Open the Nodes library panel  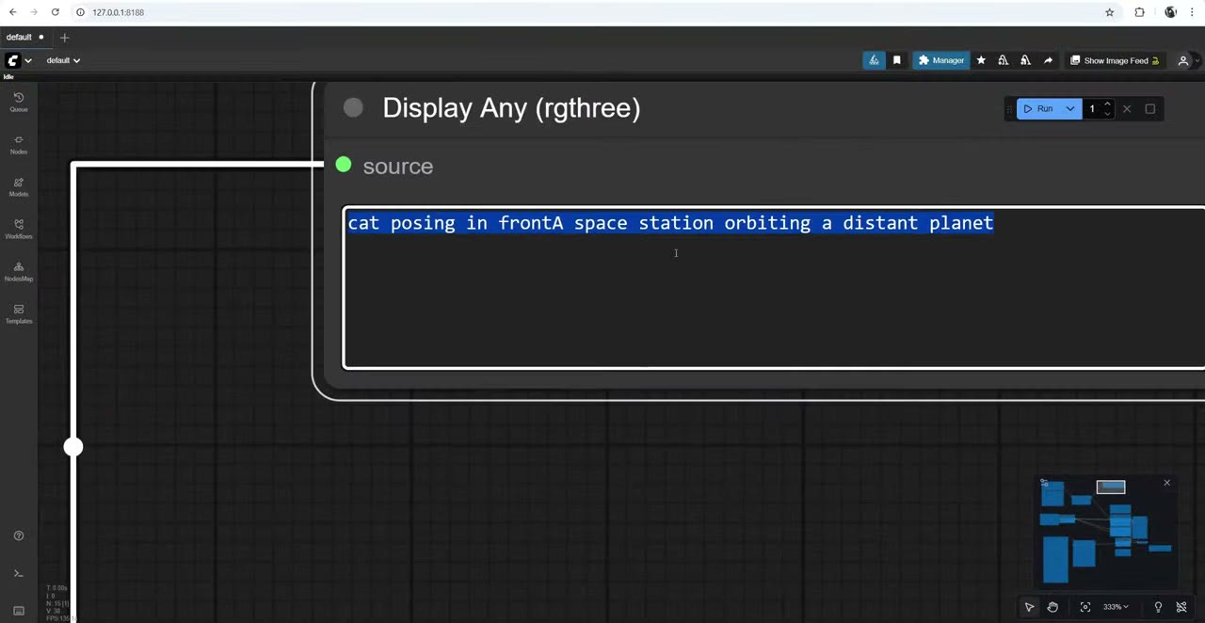(18, 144)
